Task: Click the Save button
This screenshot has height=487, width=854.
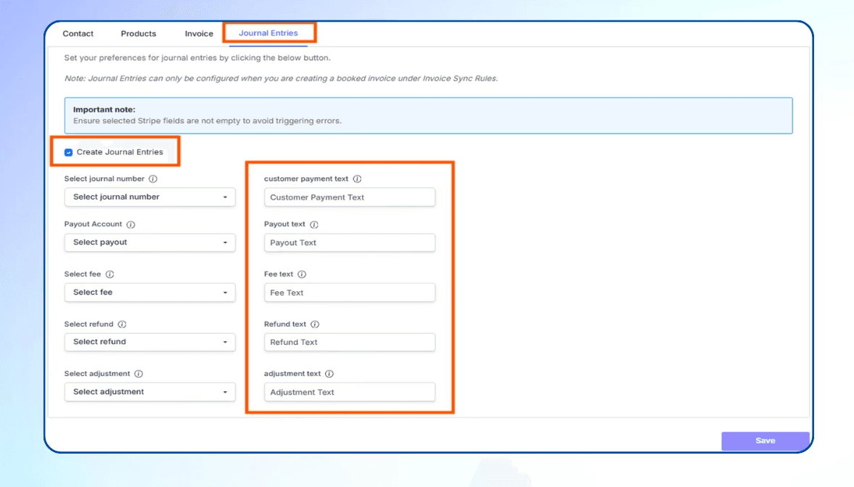Action: pyautogui.click(x=765, y=441)
